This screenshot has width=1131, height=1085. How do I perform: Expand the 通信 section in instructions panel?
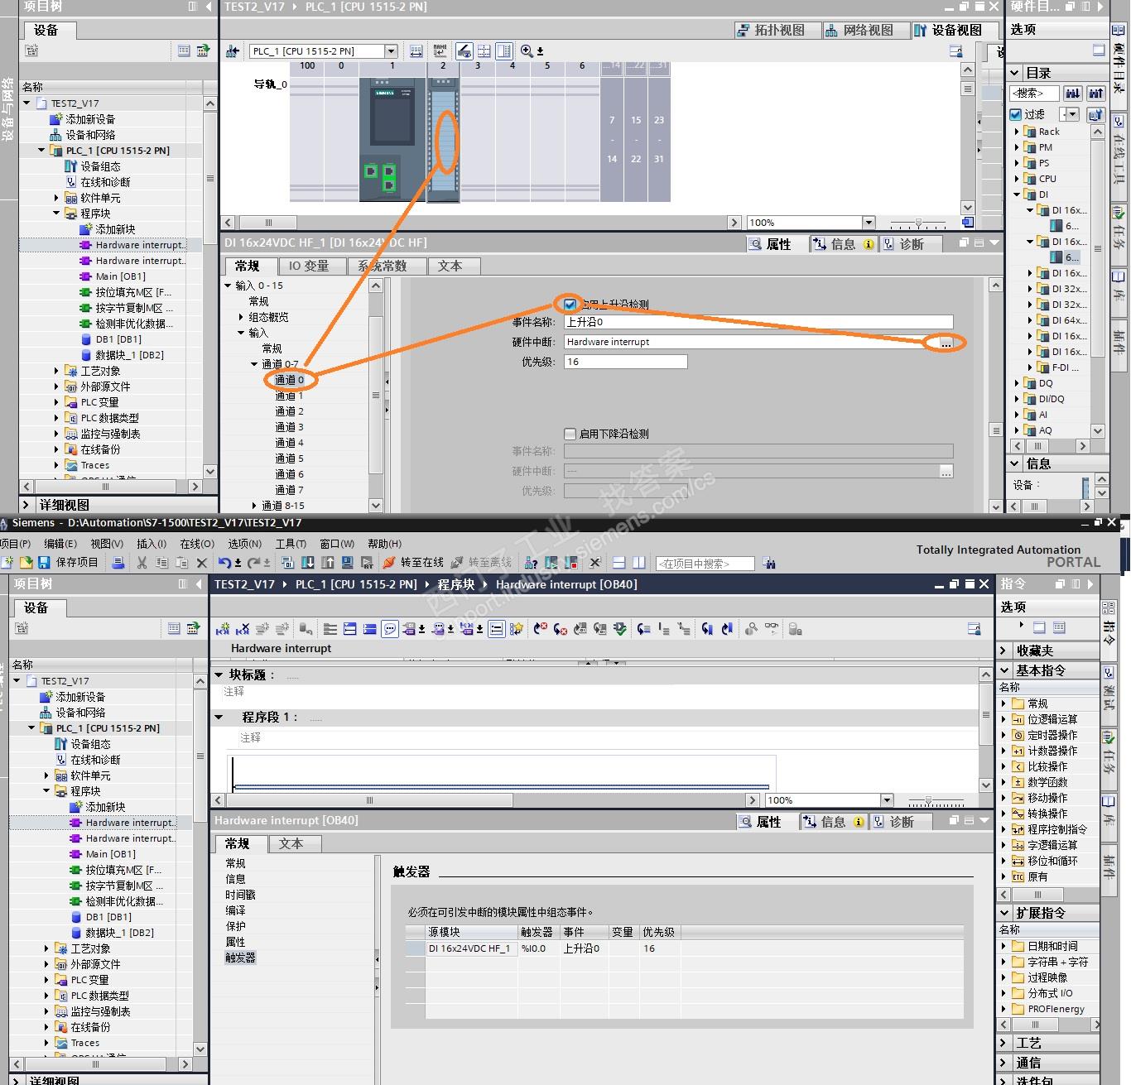pyautogui.click(x=1004, y=1063)
